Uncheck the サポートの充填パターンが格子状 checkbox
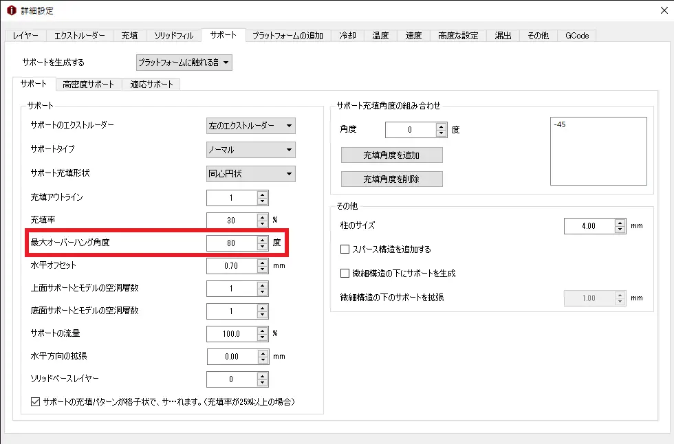Viewport: 674px width, 444px height. 36,401
